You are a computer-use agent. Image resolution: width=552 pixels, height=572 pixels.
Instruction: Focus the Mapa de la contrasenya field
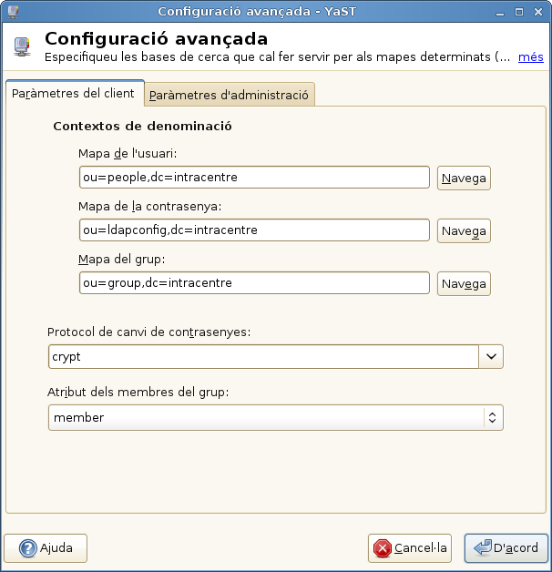(254, 230)
